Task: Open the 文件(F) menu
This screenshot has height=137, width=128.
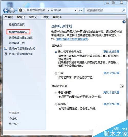Action: [x=9, y=17]
